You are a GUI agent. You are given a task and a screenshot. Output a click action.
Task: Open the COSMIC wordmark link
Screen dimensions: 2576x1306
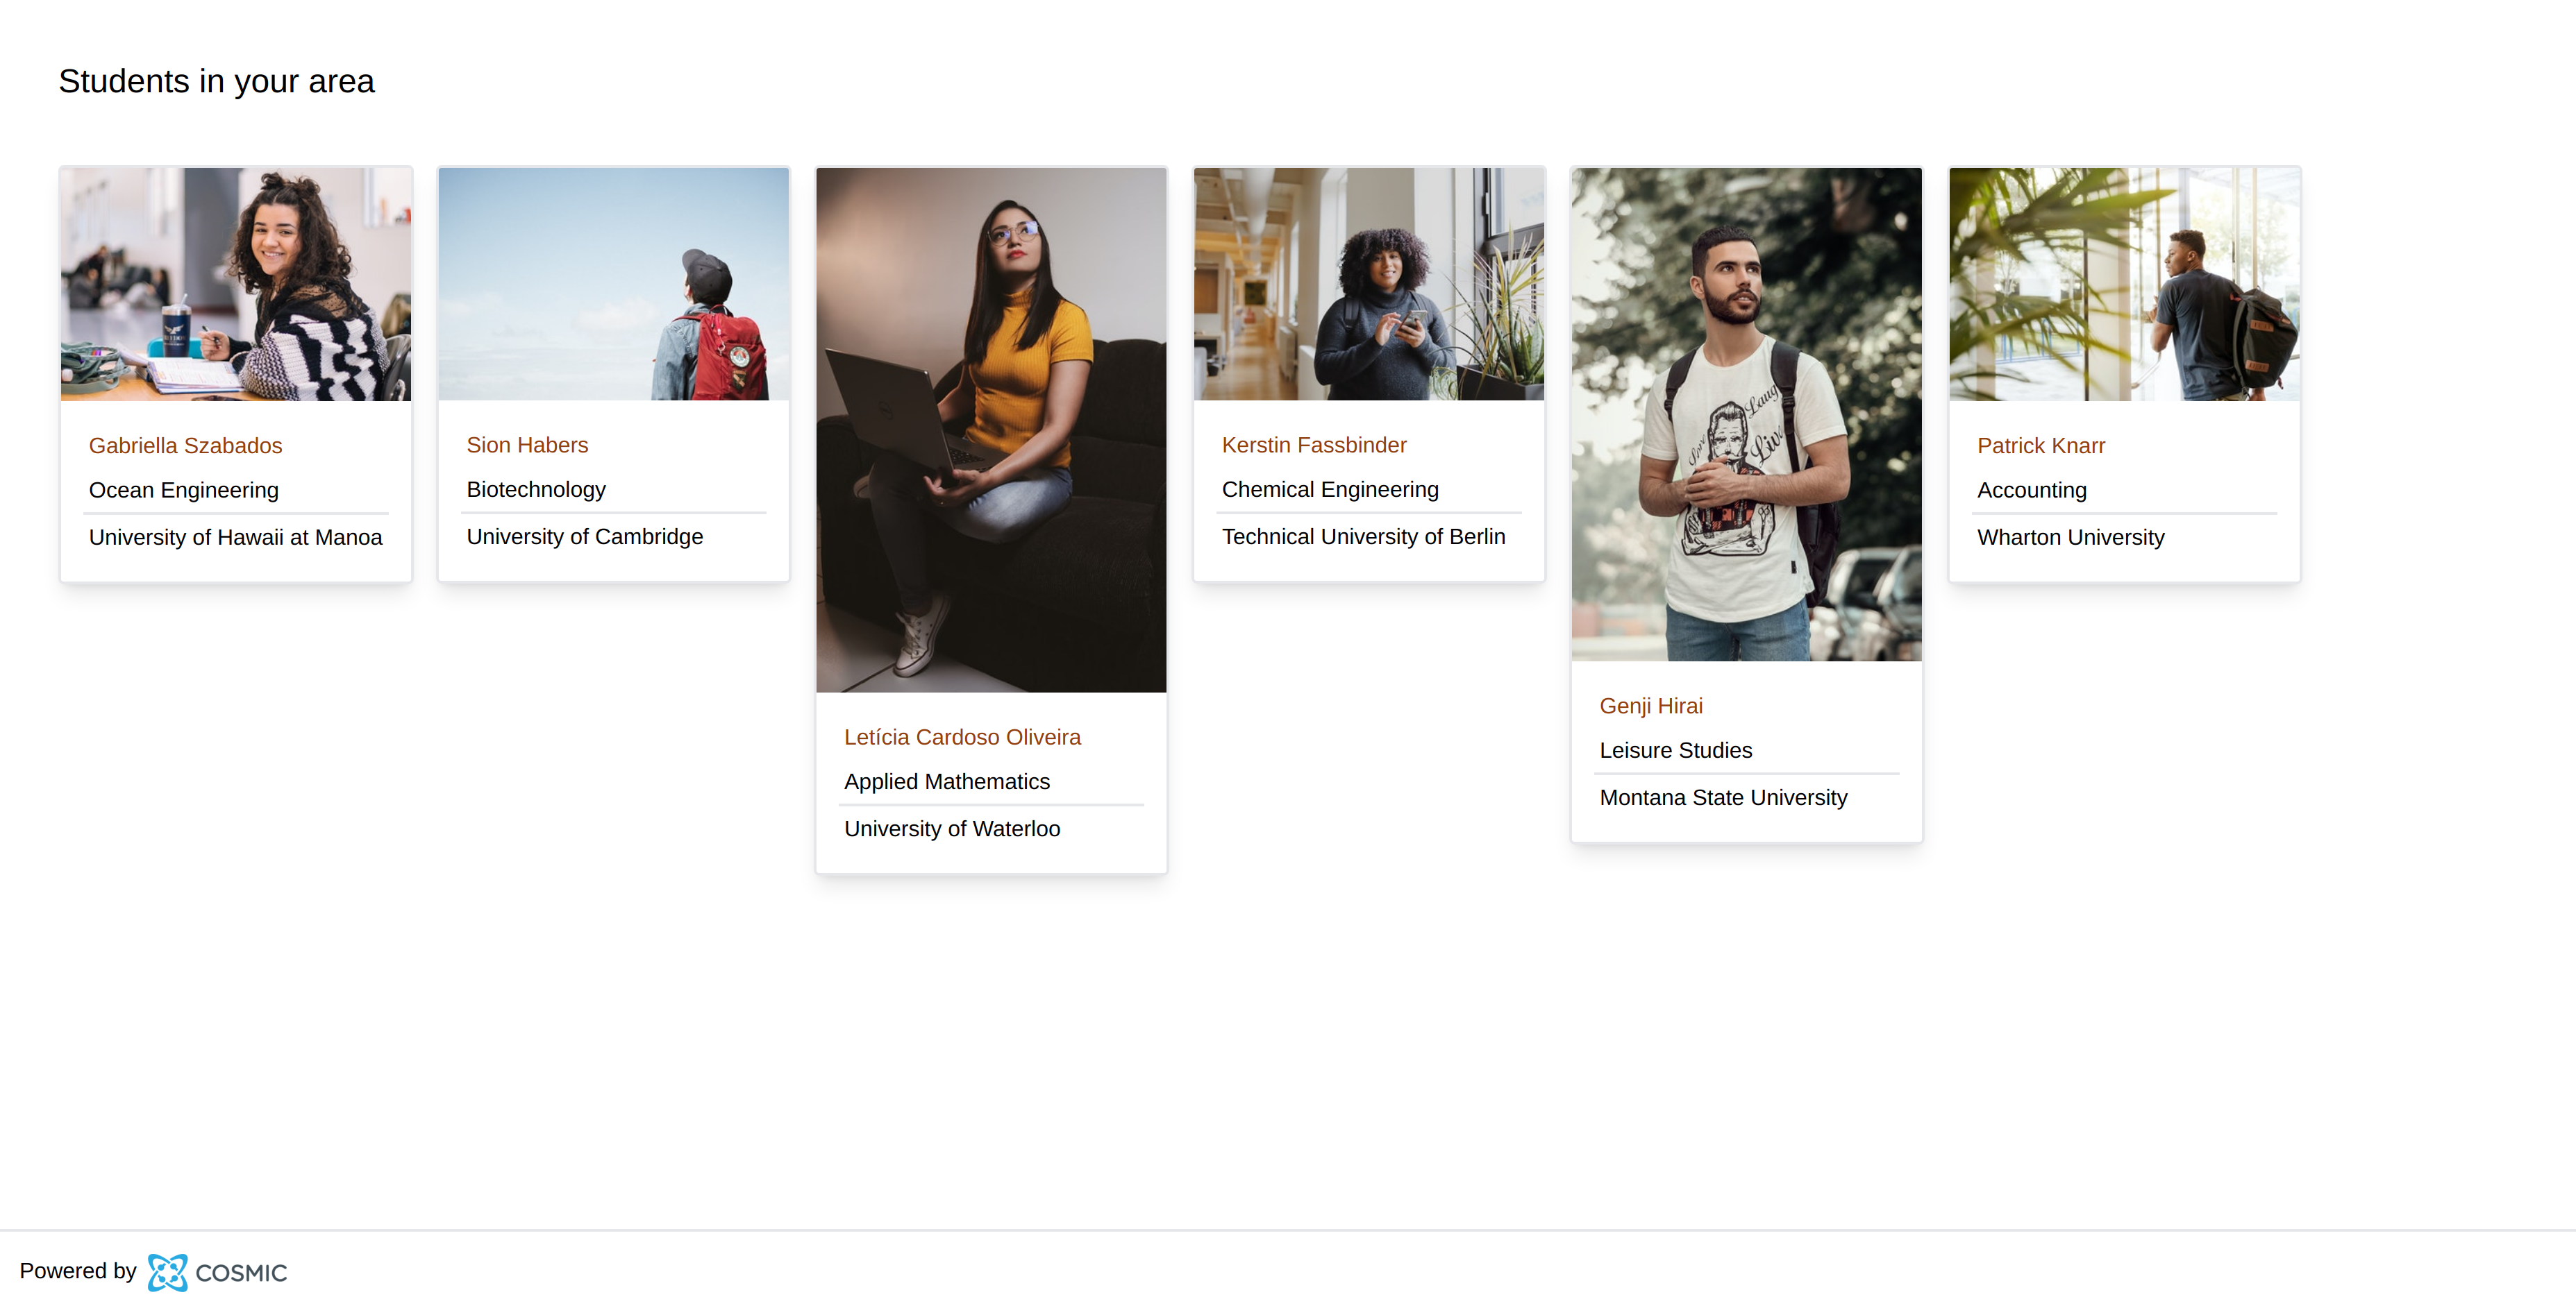click(x=241, y=1273)
